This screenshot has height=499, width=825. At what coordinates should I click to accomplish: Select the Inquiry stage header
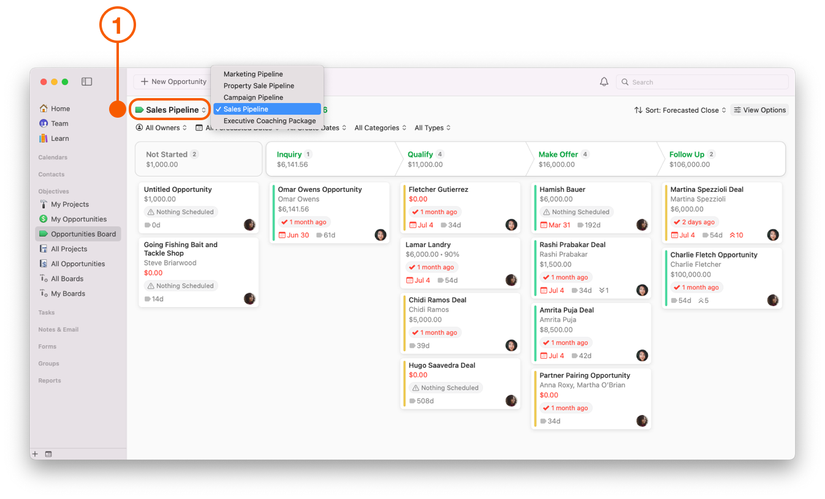click(331, 159)
